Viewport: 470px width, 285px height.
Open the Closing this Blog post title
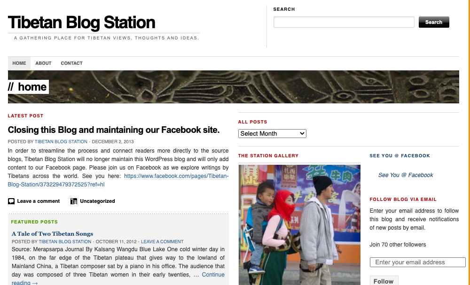(114, 130)
